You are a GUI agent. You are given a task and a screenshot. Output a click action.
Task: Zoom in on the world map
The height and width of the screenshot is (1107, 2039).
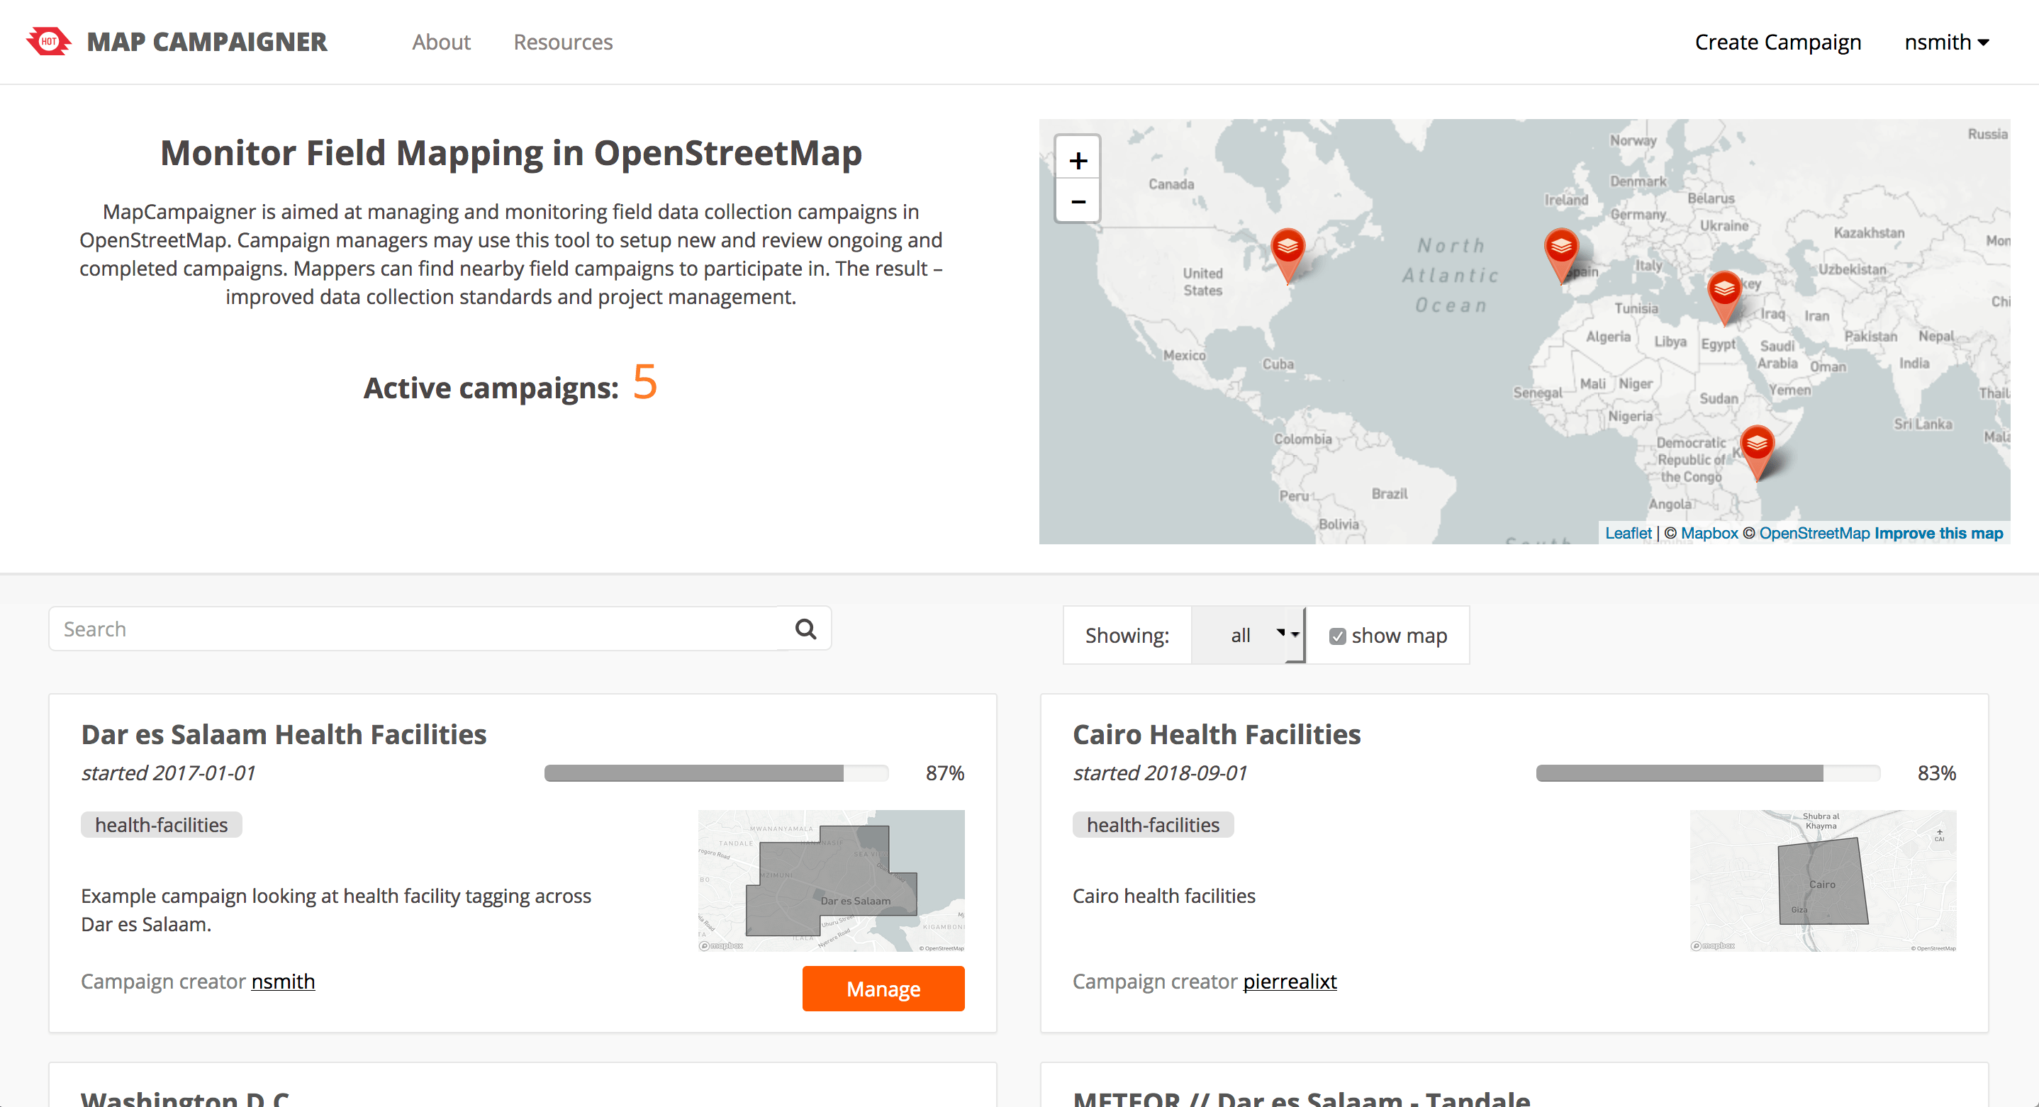[1078, 161]
